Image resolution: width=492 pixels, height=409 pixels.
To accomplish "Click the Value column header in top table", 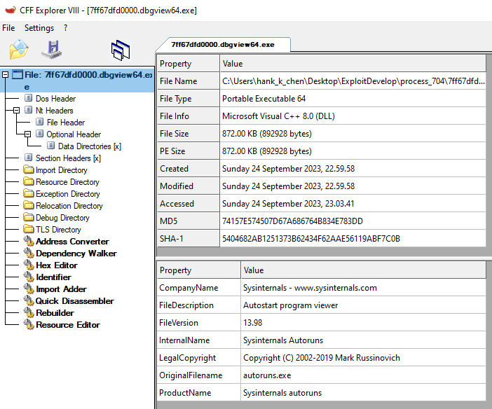I will coord(353,64).
